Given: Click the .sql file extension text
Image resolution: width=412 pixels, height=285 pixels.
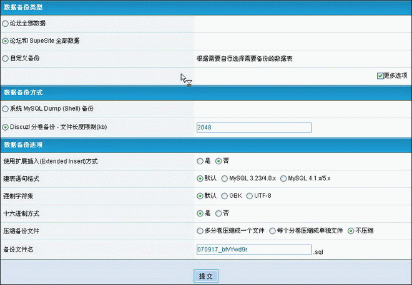Looking at the screenshot, I should (318, 252).
